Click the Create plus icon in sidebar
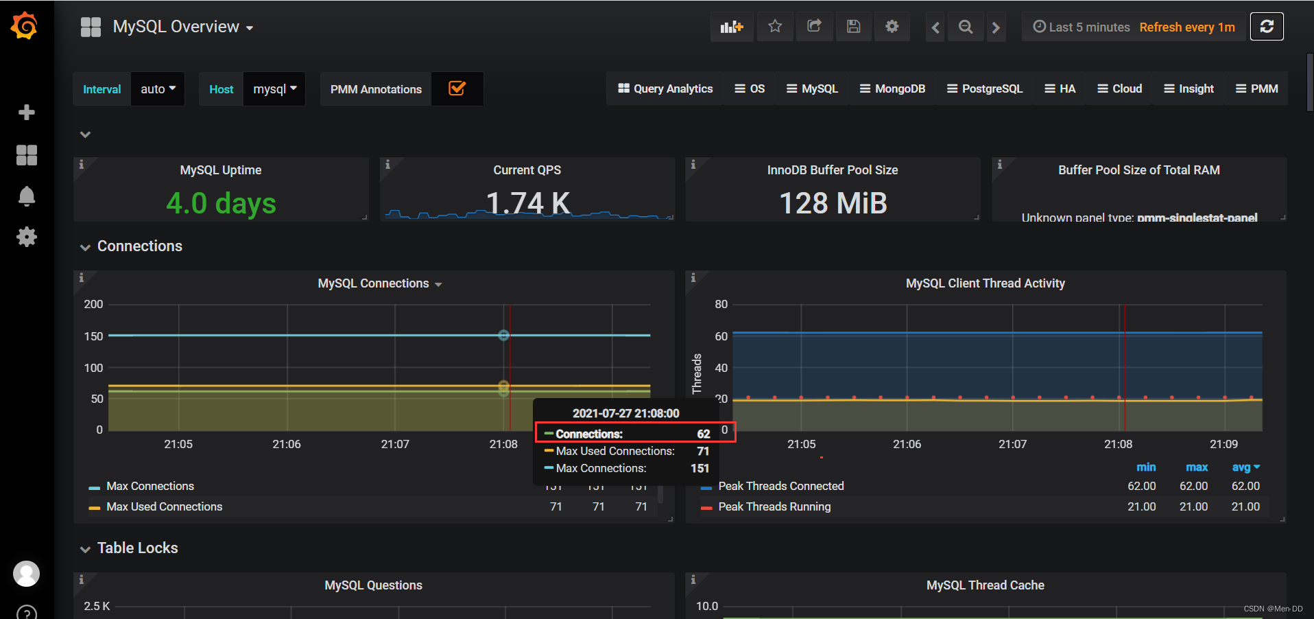Screen dimensions: 1314x619 (x=27, y=112)
